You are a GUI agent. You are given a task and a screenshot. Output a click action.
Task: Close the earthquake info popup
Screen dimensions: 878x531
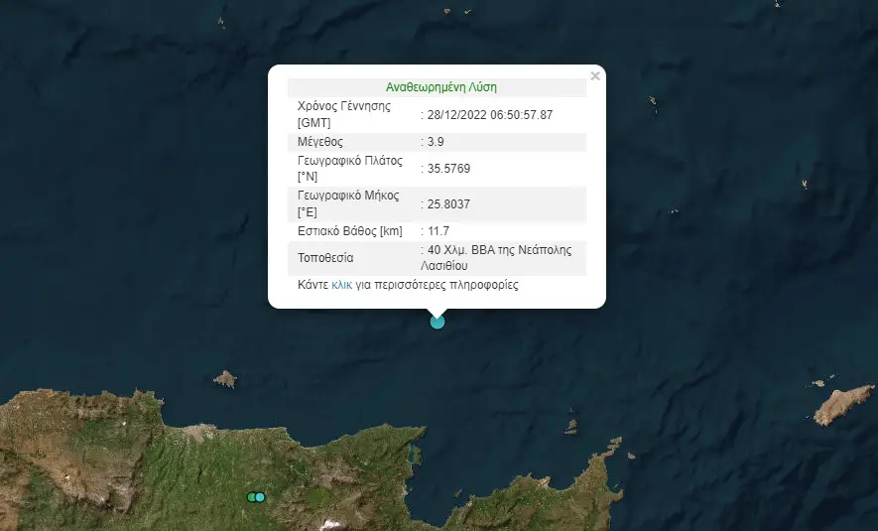tap(594, 75)
